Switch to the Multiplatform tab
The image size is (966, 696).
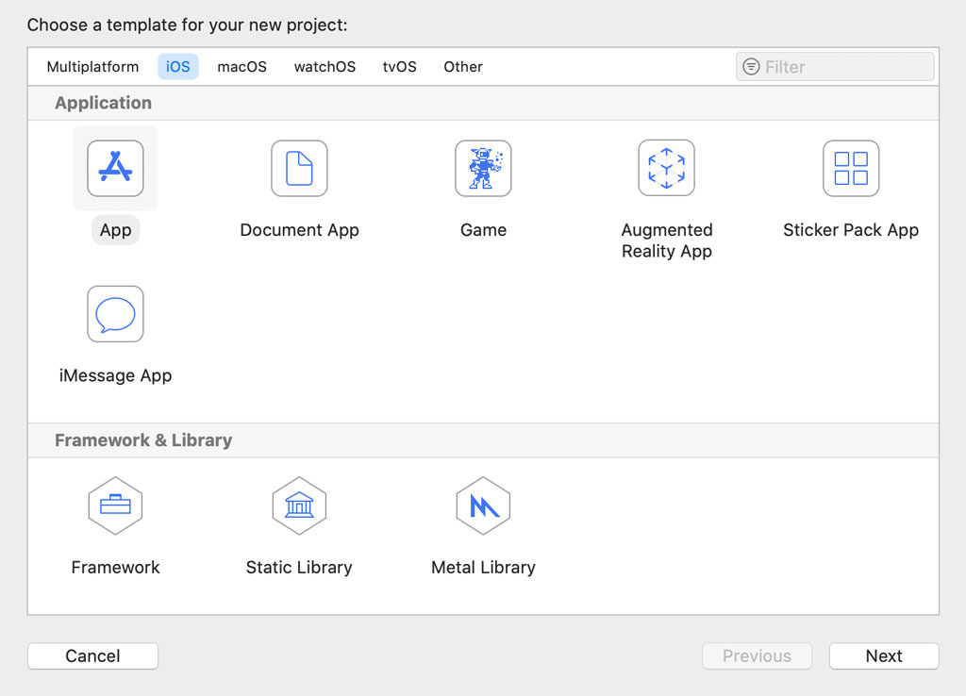93,67
